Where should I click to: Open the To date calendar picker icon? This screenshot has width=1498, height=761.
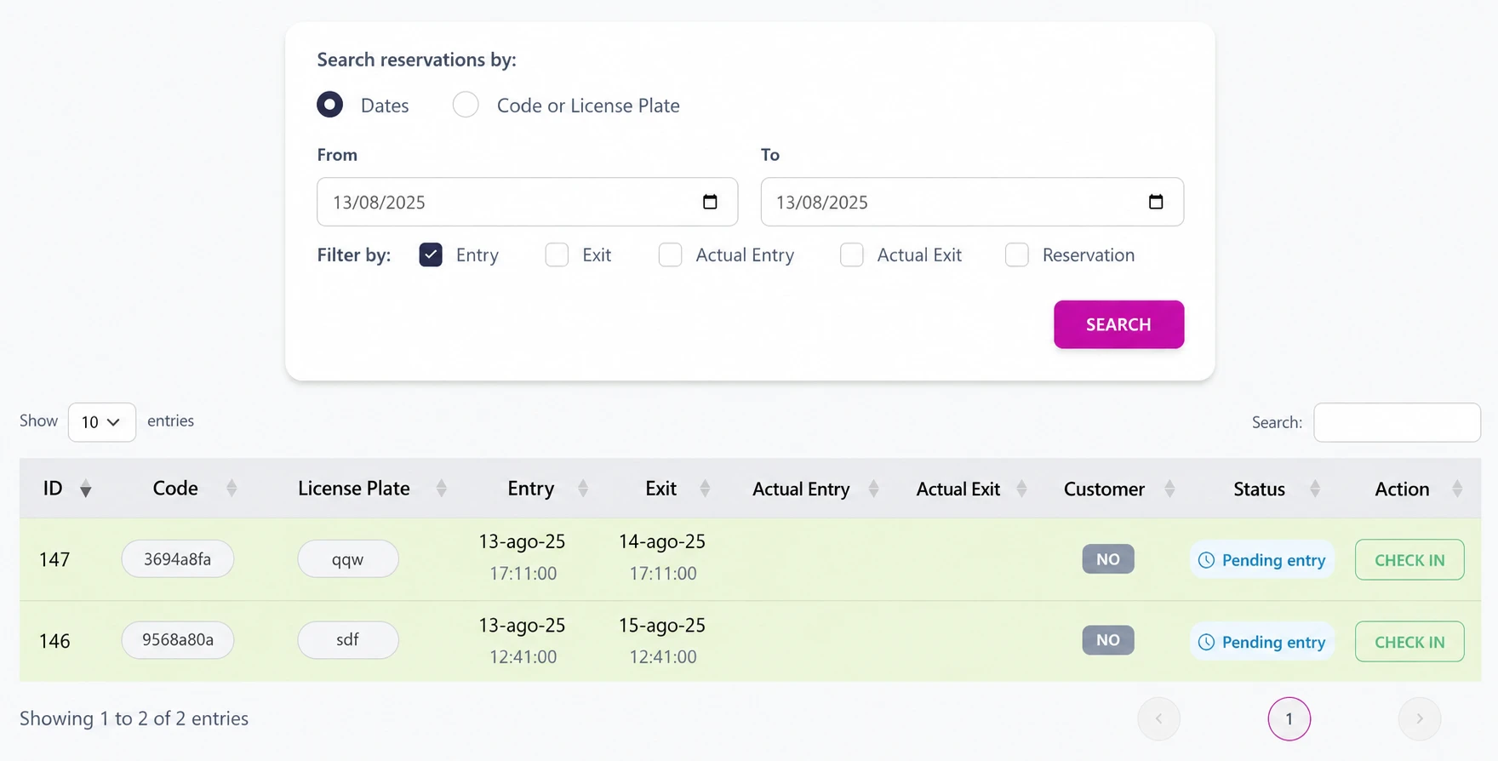(x=1155, y=202)
